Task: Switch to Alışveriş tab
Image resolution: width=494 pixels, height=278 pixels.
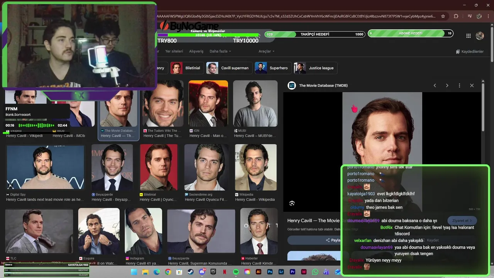Action: point(196,51)
